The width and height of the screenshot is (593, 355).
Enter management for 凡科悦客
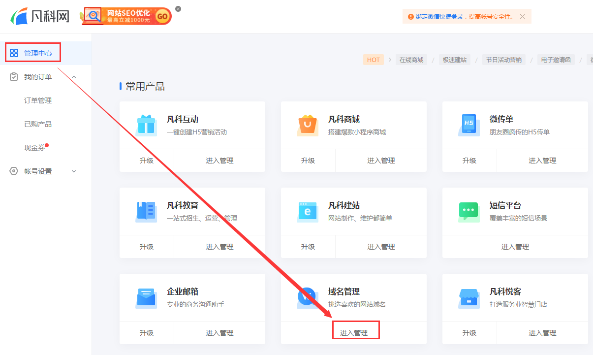[x=542, y=333]
